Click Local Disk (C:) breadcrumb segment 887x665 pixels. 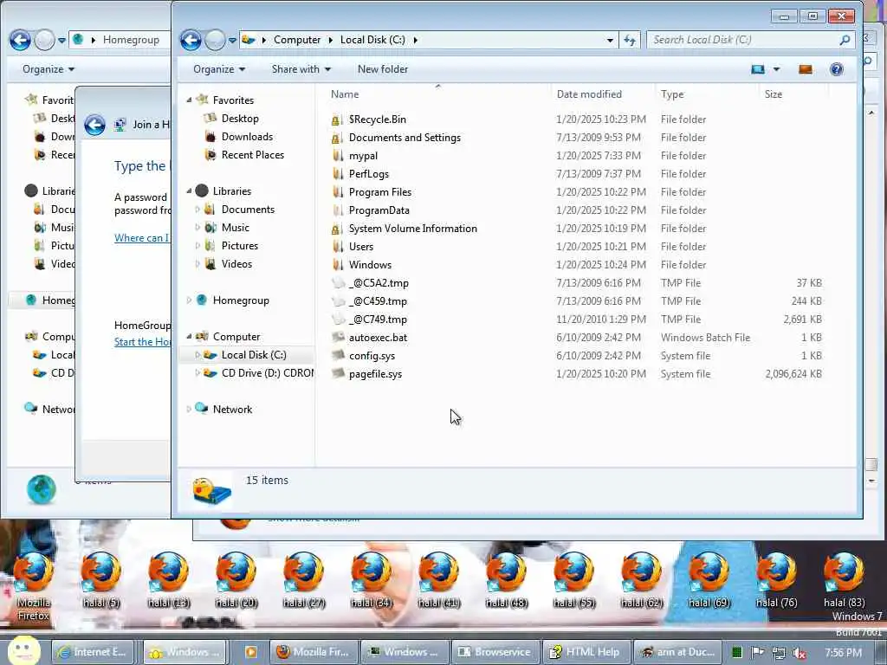pos(372,40)
